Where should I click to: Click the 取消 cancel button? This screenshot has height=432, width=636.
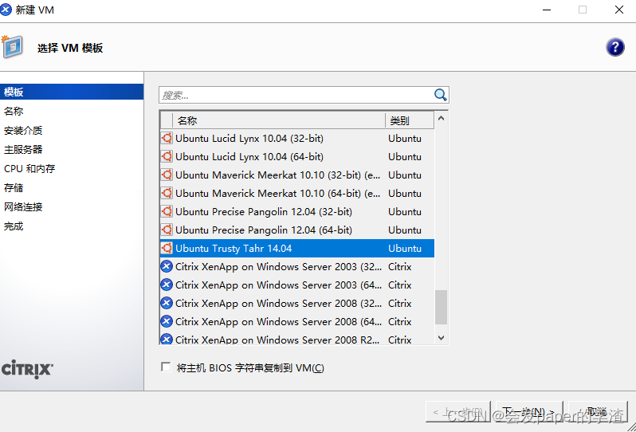point(598,412)
